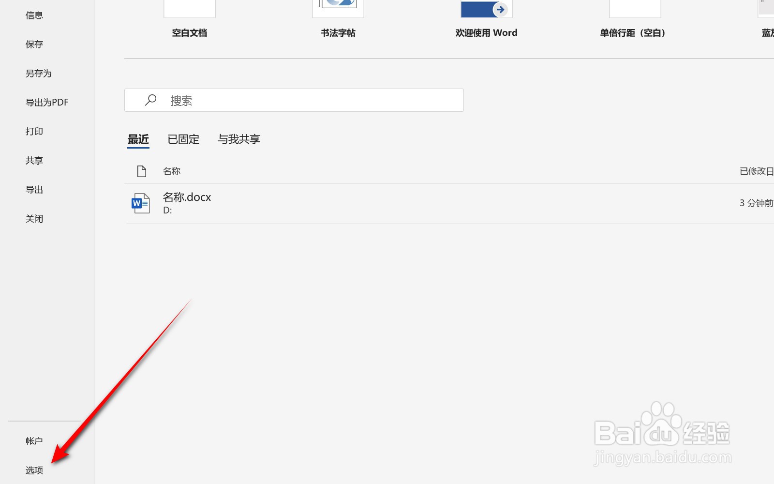Viewport: 774px width, 484px height.
Task: Open the recent file 名称.docx
Action: tap(187, 197)
